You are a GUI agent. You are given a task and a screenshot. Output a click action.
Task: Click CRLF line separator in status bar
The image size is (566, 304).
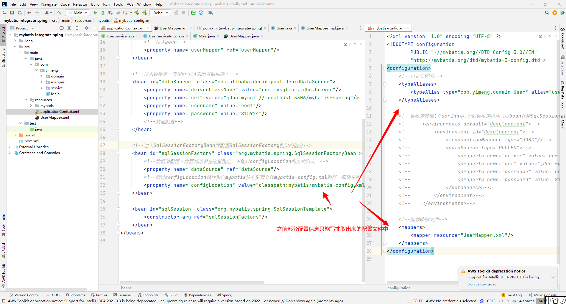[x=491, y=301]
